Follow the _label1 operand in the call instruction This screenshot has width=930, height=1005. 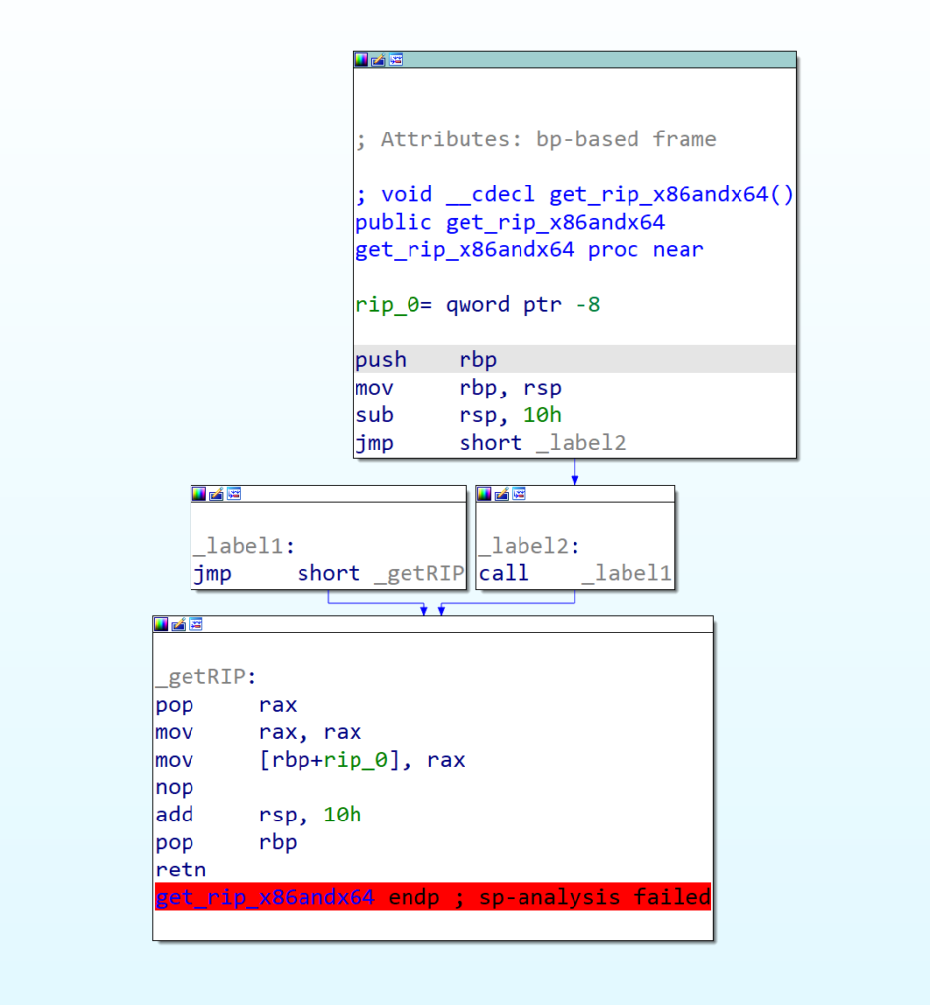[628, 574]
